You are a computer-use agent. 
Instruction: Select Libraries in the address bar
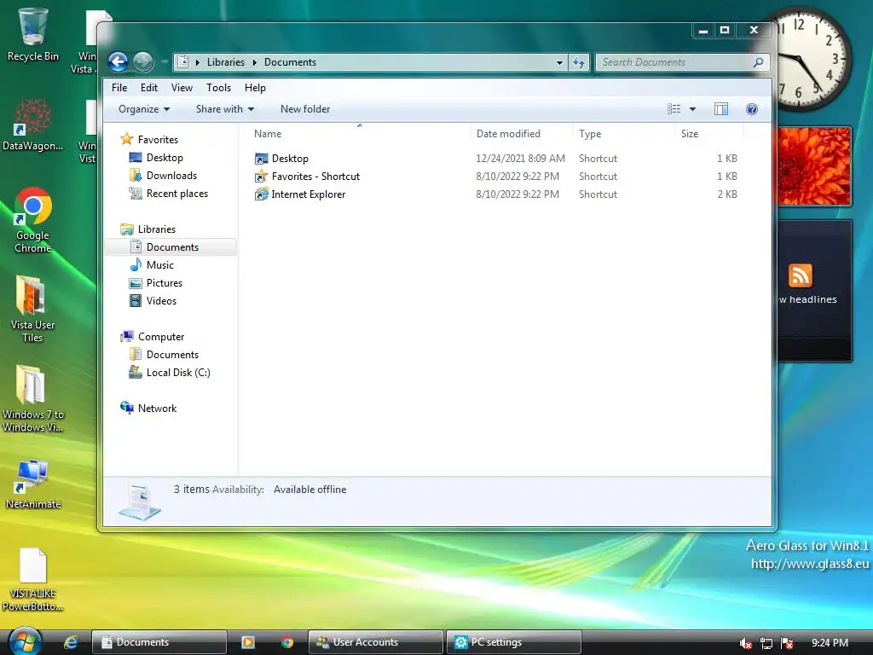pyautogui.click(x=225, y=62)
